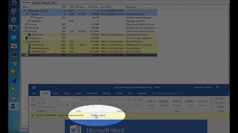Image resolution: width=238 pixels, height=133 pixels.
Task: Open the Clipboard group dialog launcher
Action: tap(56, 111)
